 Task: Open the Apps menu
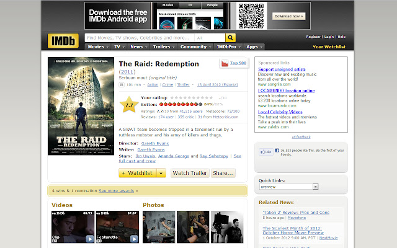point(254,47)
